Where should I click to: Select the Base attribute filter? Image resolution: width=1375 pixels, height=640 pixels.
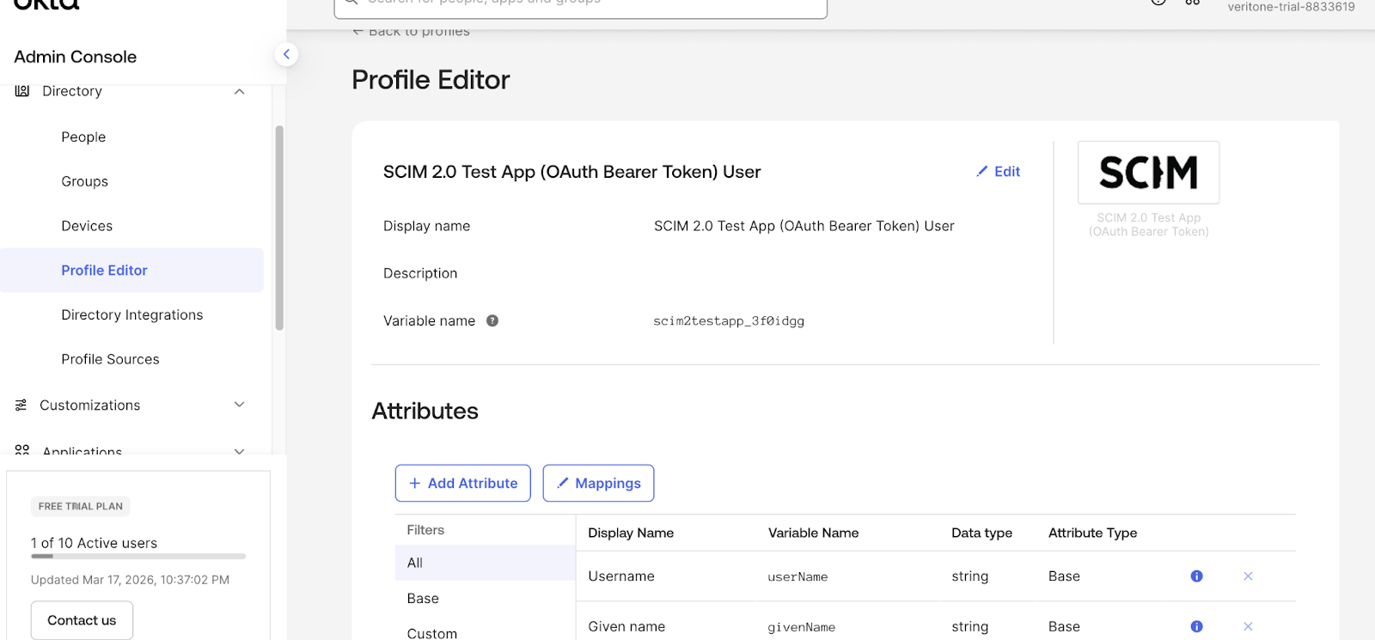click(x=423, y=599)
